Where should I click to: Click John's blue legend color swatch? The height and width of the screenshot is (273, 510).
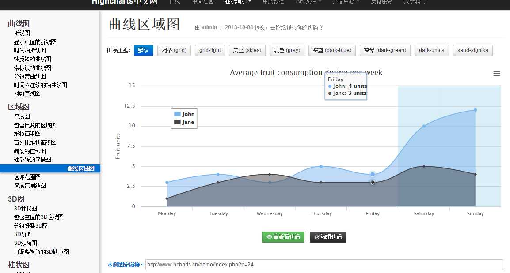tap(176, 114)
